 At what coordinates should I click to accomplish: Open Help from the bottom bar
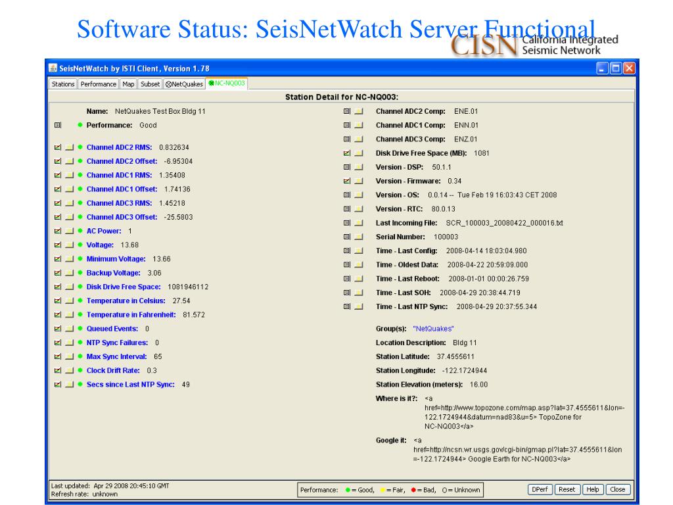(x=593, y=489)
